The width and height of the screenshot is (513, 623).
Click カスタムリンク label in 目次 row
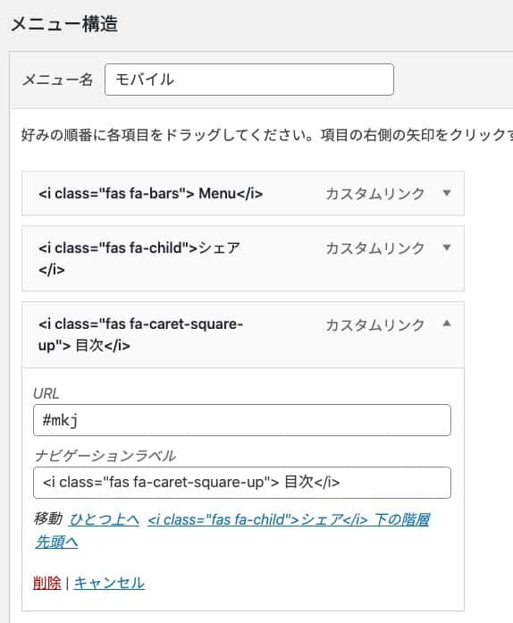(x=375, y=324)
